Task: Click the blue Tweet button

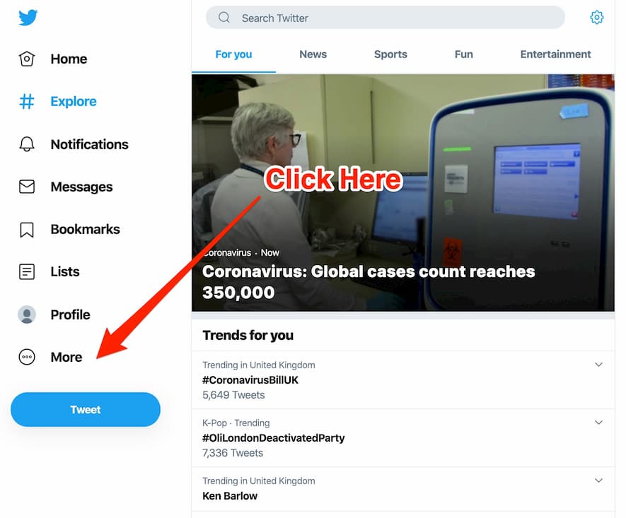Action: (x=86, y=410)
